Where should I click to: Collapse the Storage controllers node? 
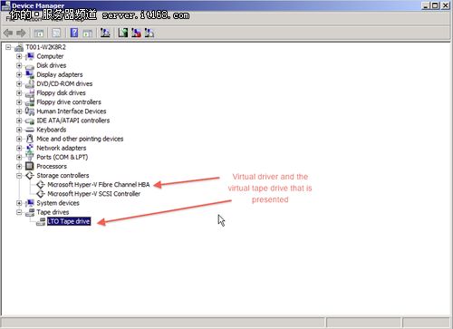click(19, 176)
